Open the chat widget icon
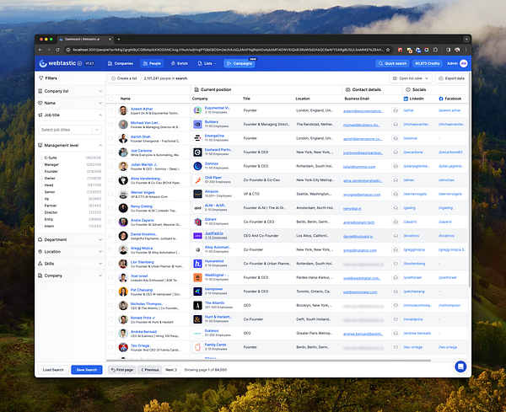Viewport: 506px width, 412px height. 460,367
